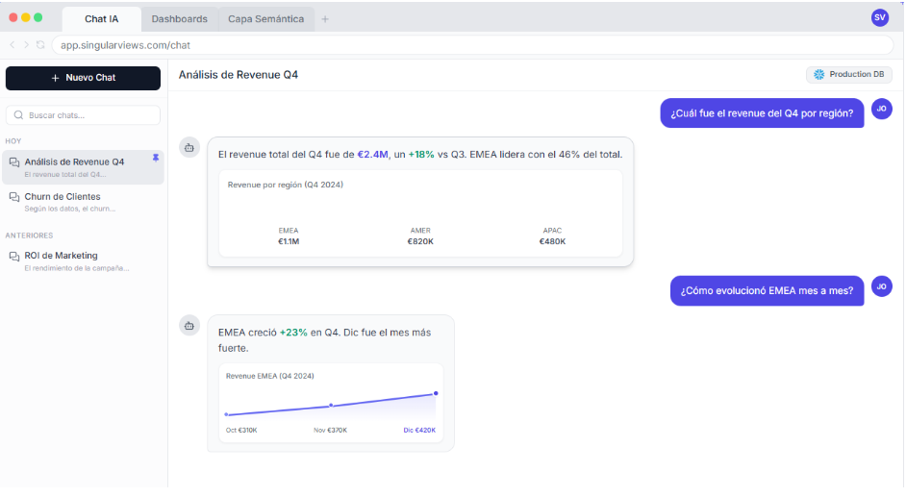Click the bot avatar beside the EMEA response
Image resolution: width=906 pixels, height=496 pixels.
click(x=189, y=326)
